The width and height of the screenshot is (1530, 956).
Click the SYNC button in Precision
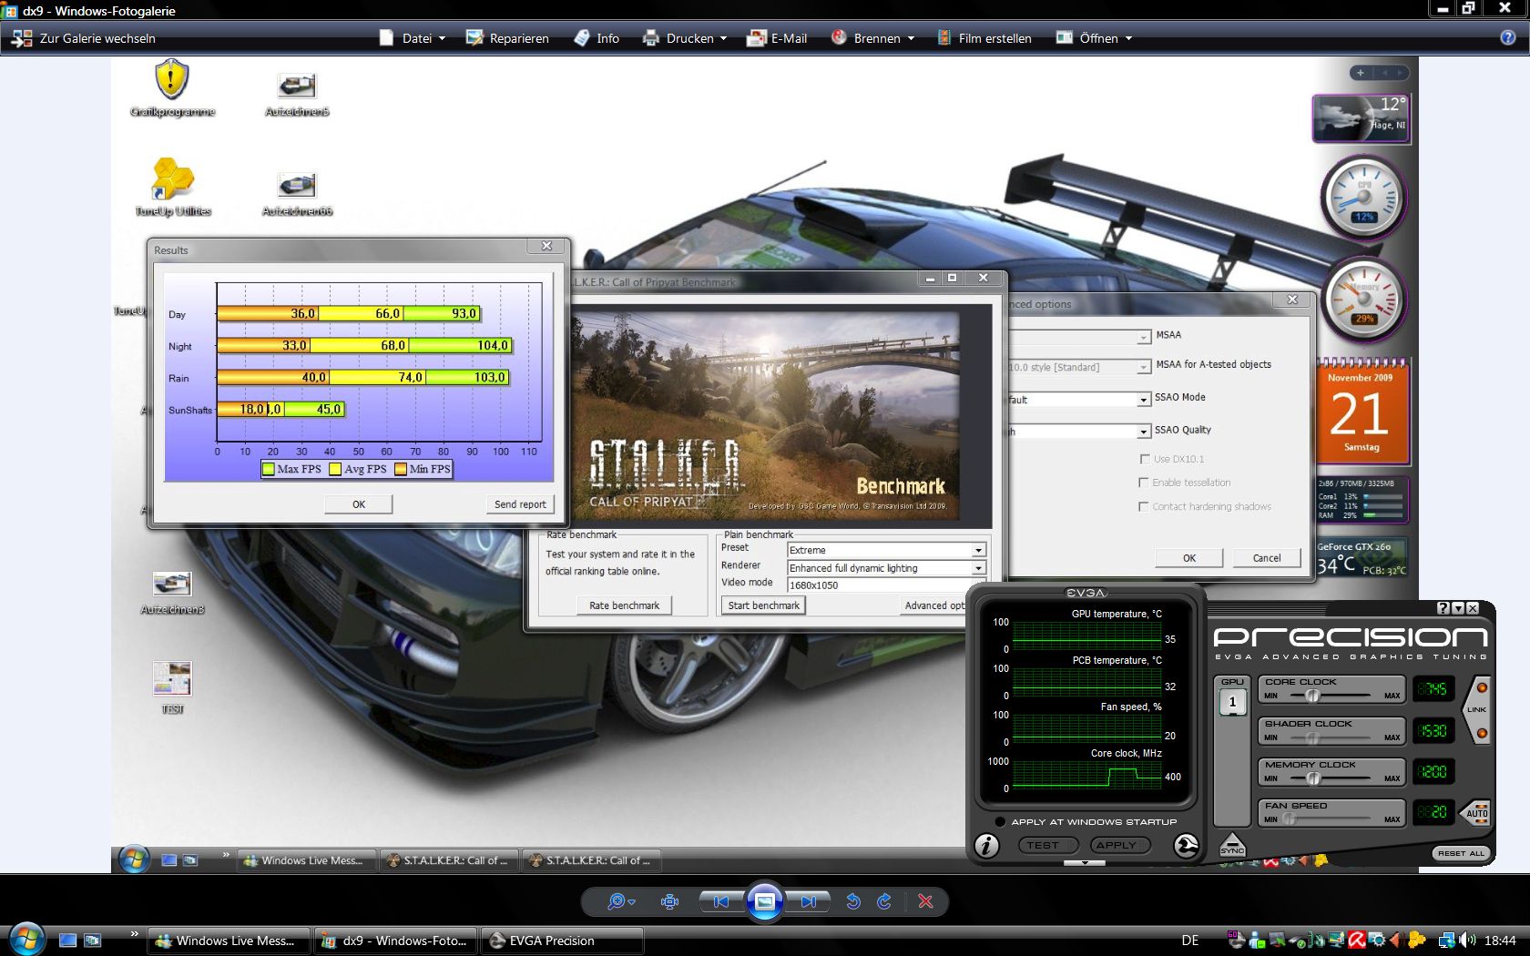click(1232, 845)
